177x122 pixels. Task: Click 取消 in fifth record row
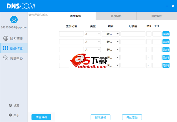click(166, 65)
